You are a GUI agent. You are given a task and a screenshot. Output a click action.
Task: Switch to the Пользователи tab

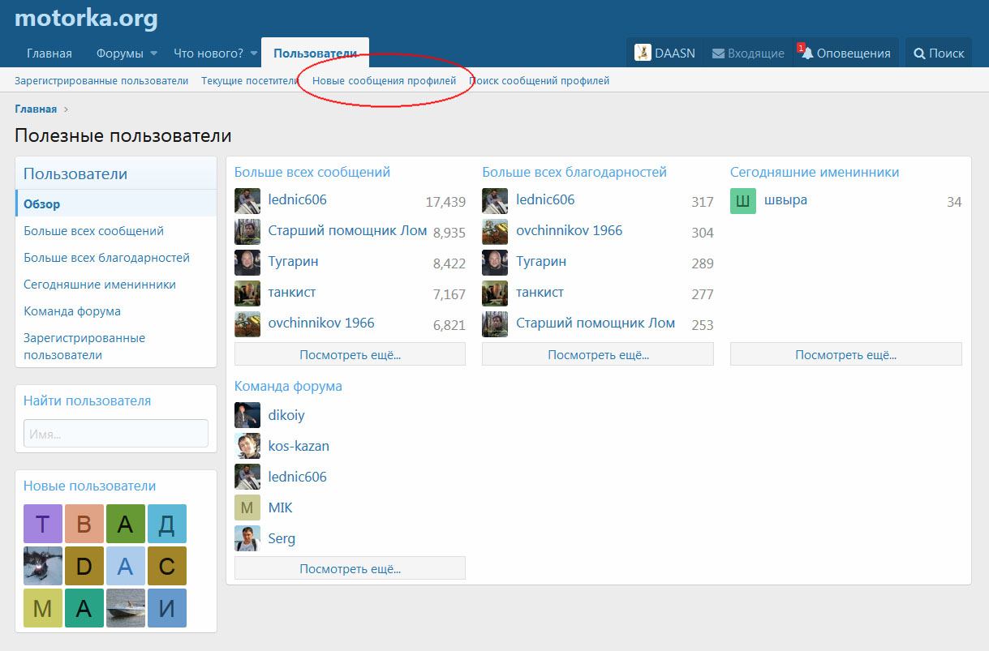(315, 54)
